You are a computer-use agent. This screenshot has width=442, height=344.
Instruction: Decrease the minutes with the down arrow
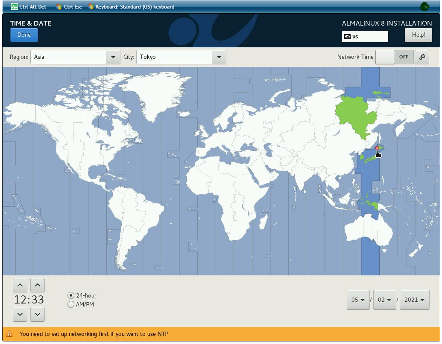click(x=38, y=314)
